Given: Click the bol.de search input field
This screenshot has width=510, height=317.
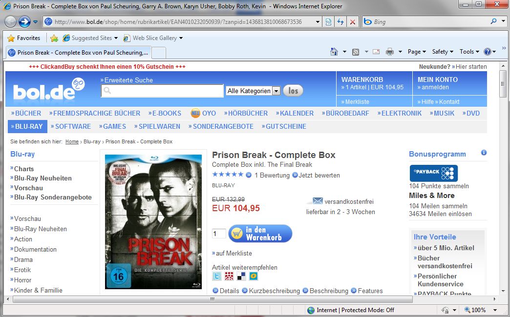Looking at the screenshot, I should pos(162,91).
